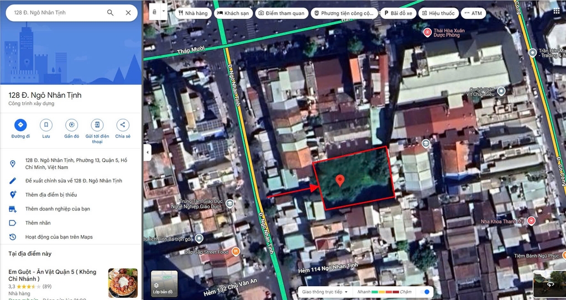The height and width of the screenshot is (300, 566).
Task: Click the Du lịch Bình Ba trọn gói marker
Action: 199,238
